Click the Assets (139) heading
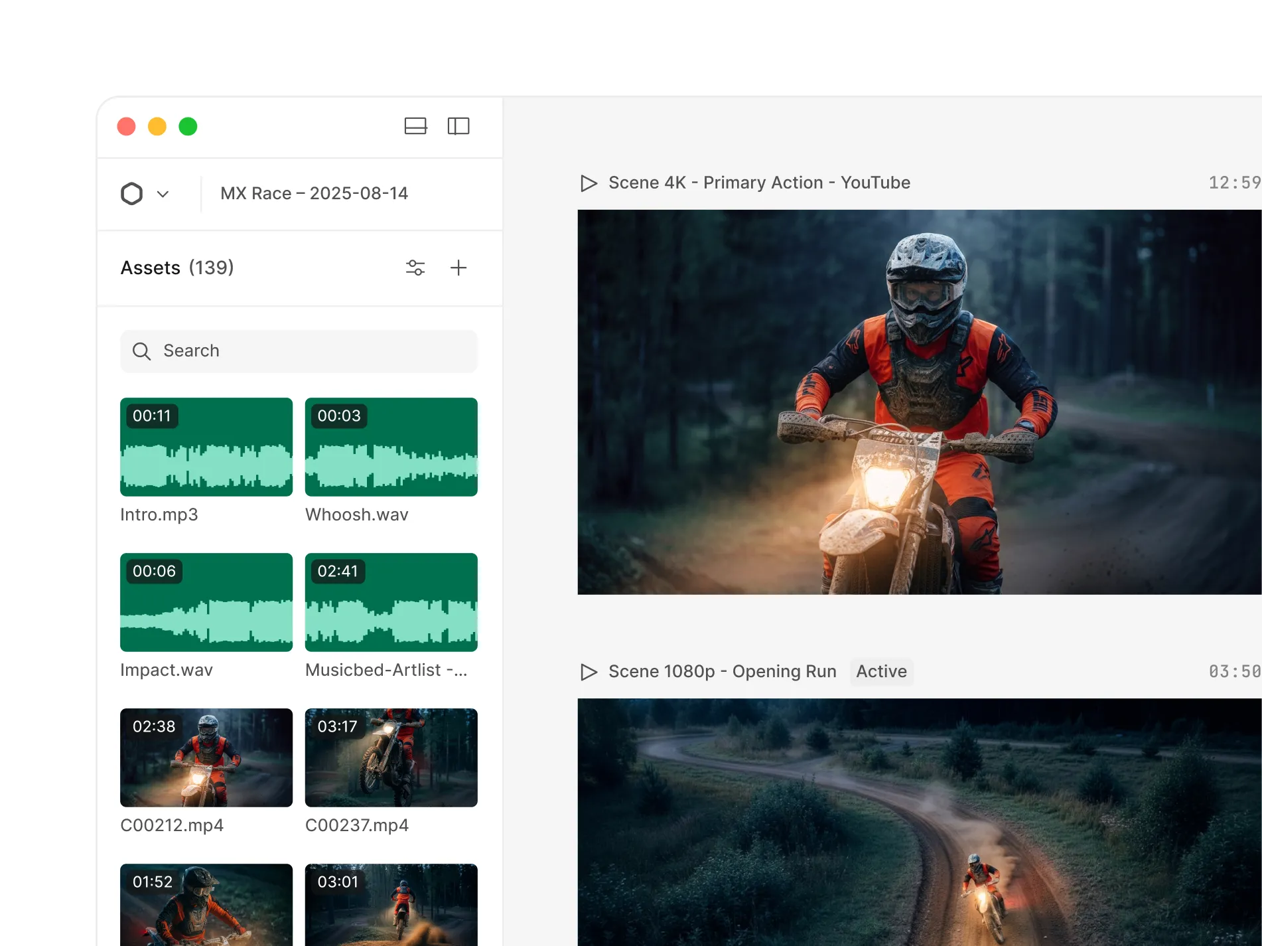Viewport: 1262px width, 946px height. click(x=177, y=268)
